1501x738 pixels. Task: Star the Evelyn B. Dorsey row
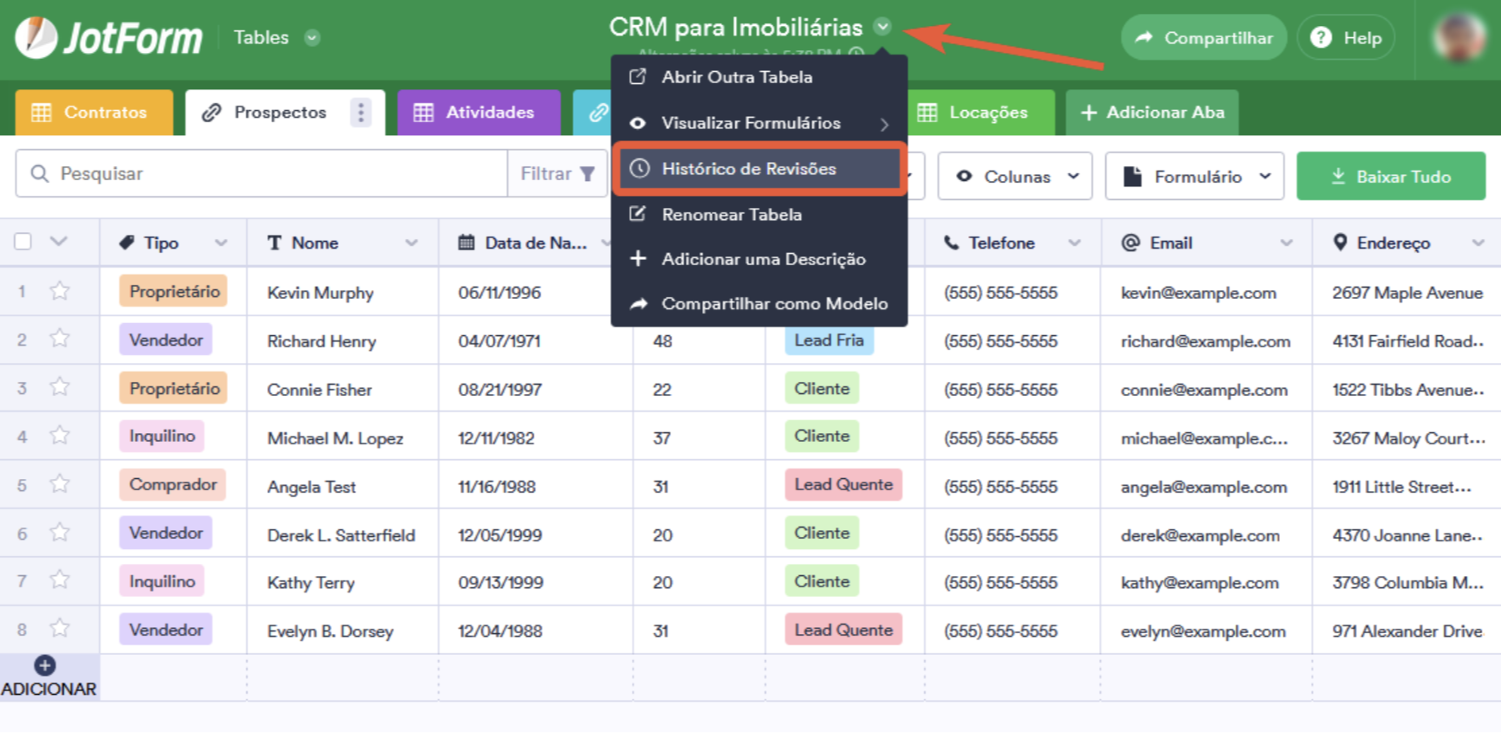(x=60, y=629)
